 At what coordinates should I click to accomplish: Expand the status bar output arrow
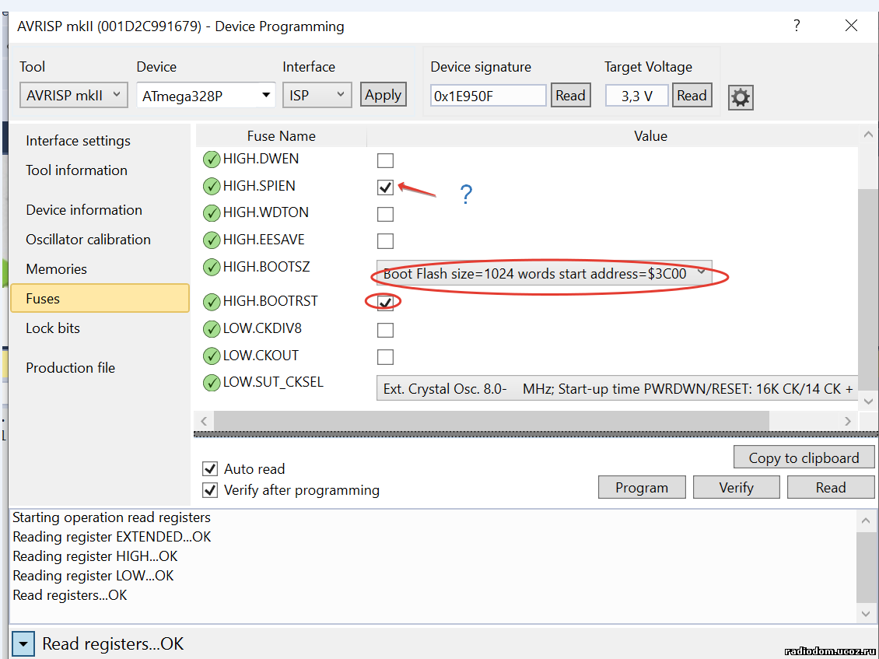(23, 644)
